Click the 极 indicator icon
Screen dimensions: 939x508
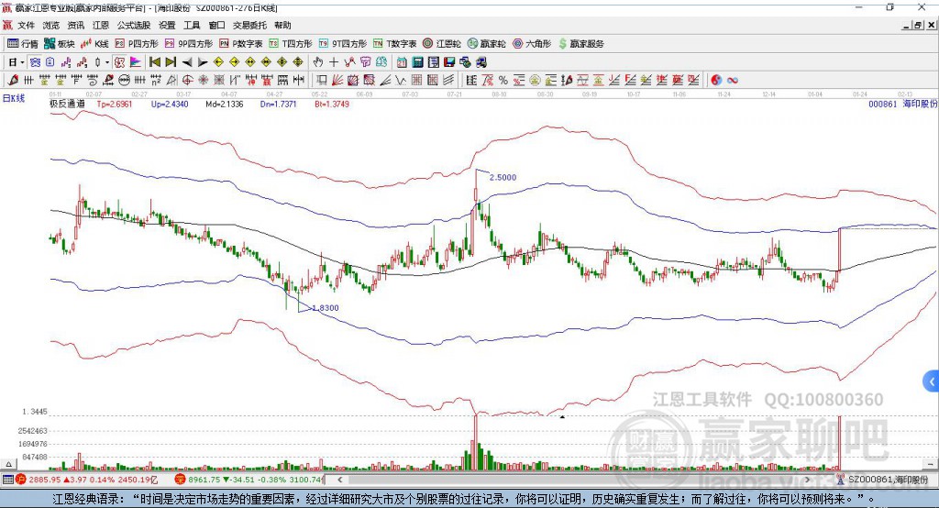click(119, 62)
